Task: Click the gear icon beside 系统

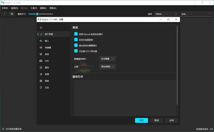Action: pos(41,54)
